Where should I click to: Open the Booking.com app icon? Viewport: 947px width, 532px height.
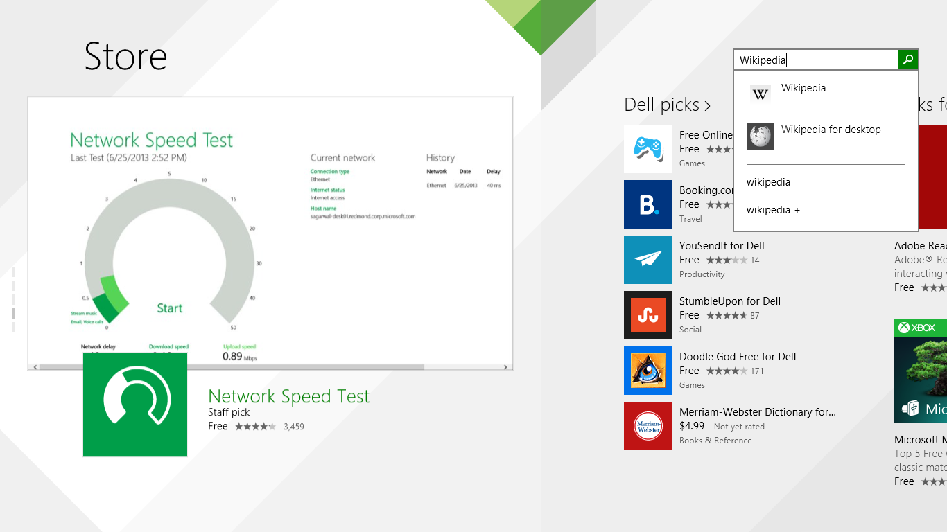(648, 204)
